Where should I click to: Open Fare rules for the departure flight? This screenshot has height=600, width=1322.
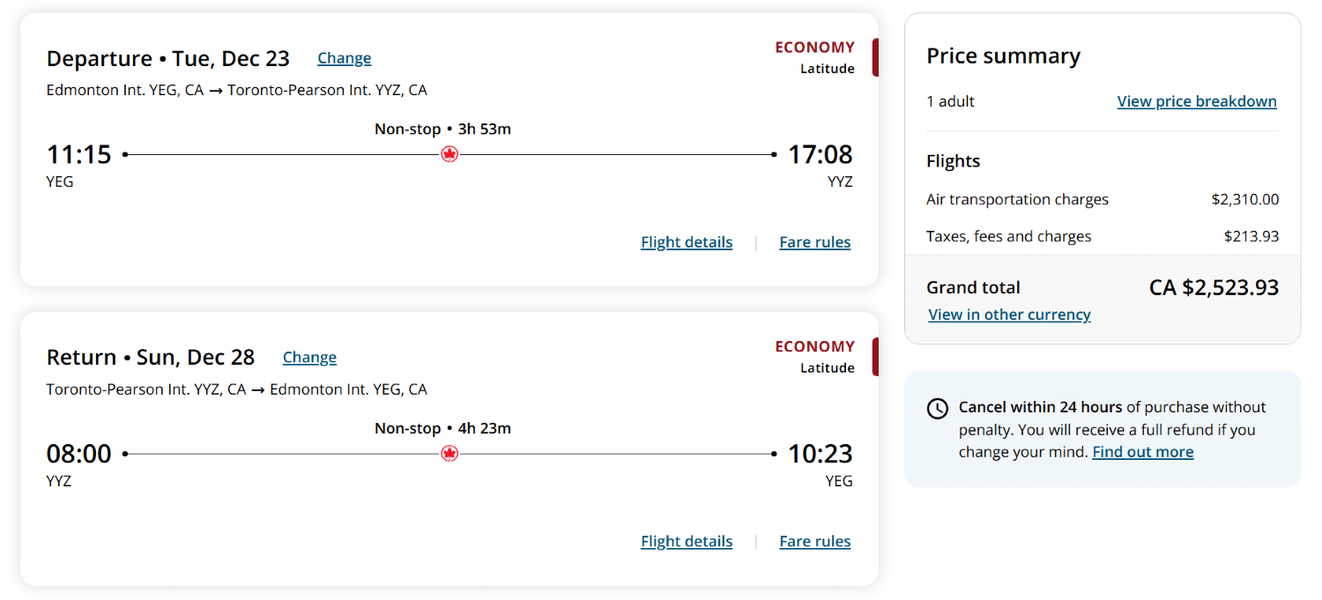tap(814, 241)
